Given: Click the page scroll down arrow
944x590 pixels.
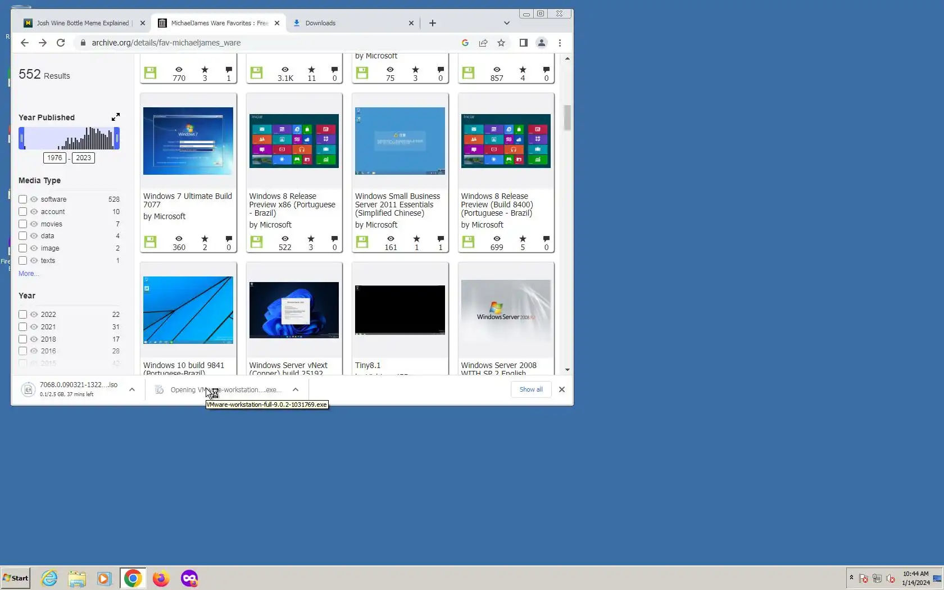Looking at the screenshot, I should click(x=568, y=370).
